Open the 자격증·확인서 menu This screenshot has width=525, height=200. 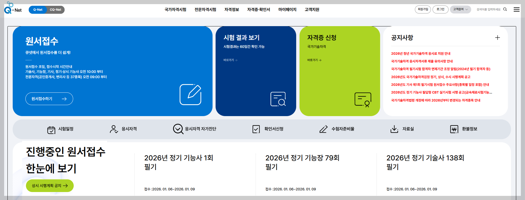click(259, 10)
